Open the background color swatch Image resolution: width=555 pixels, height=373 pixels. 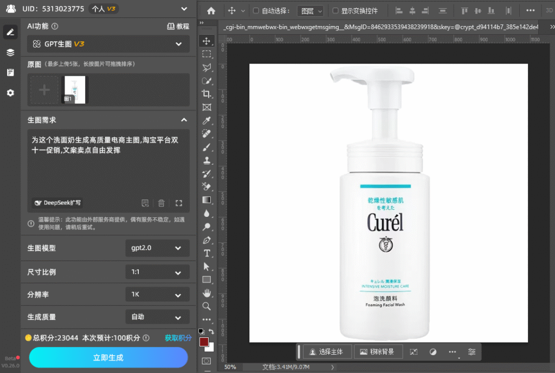211,348
